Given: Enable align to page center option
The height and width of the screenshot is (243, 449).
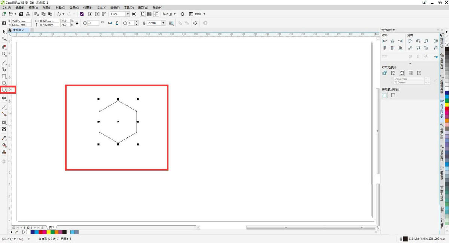Looking at the screenshot, I should 402,73.
